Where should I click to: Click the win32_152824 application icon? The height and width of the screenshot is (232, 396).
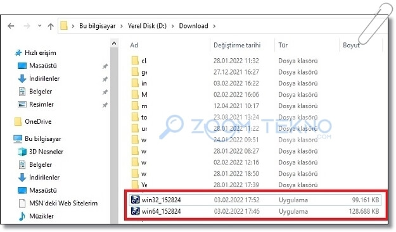tap(136, 200)
